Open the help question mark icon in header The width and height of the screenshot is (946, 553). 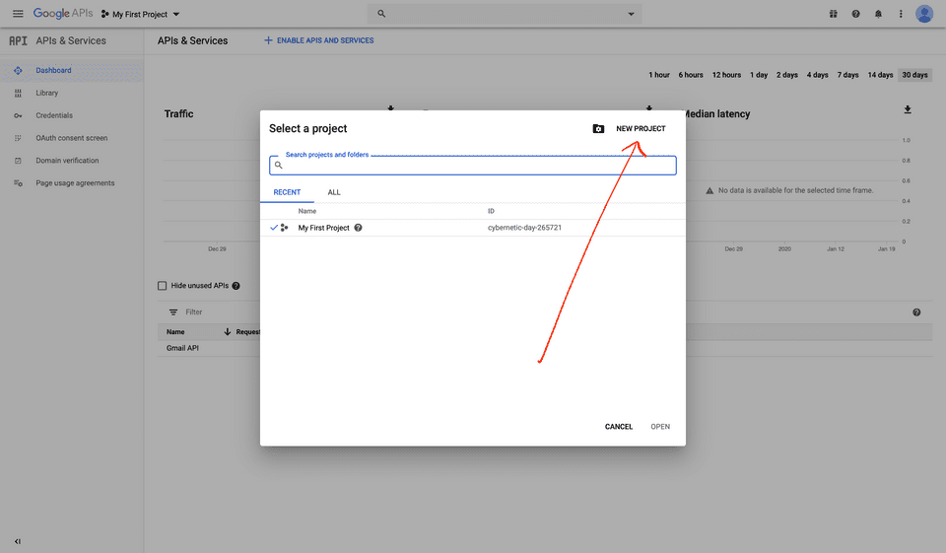(855, 13)
